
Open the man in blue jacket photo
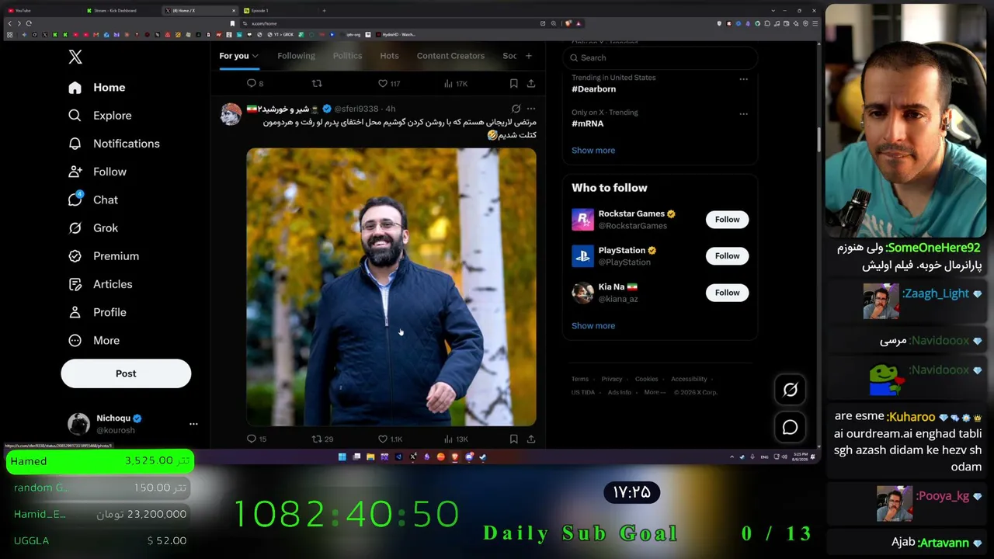(391, 286)
